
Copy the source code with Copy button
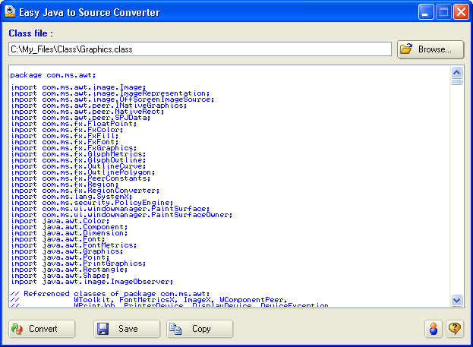pos(200,329)
